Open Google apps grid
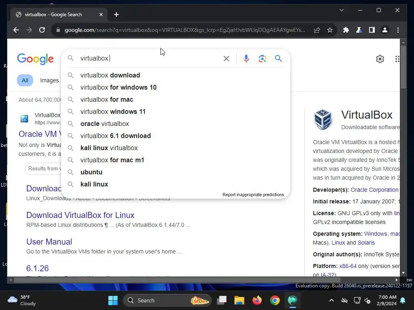This screenshot has height=310, width=414. (x=397, y=59)
